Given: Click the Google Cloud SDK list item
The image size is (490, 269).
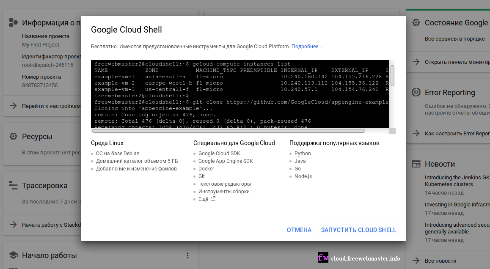Looking at the screenshot, I should click(219, 154).
